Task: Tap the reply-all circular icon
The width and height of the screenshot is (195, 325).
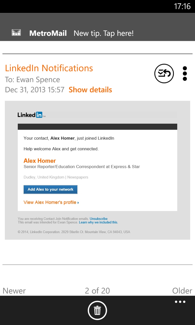Action: coord(164,73)
